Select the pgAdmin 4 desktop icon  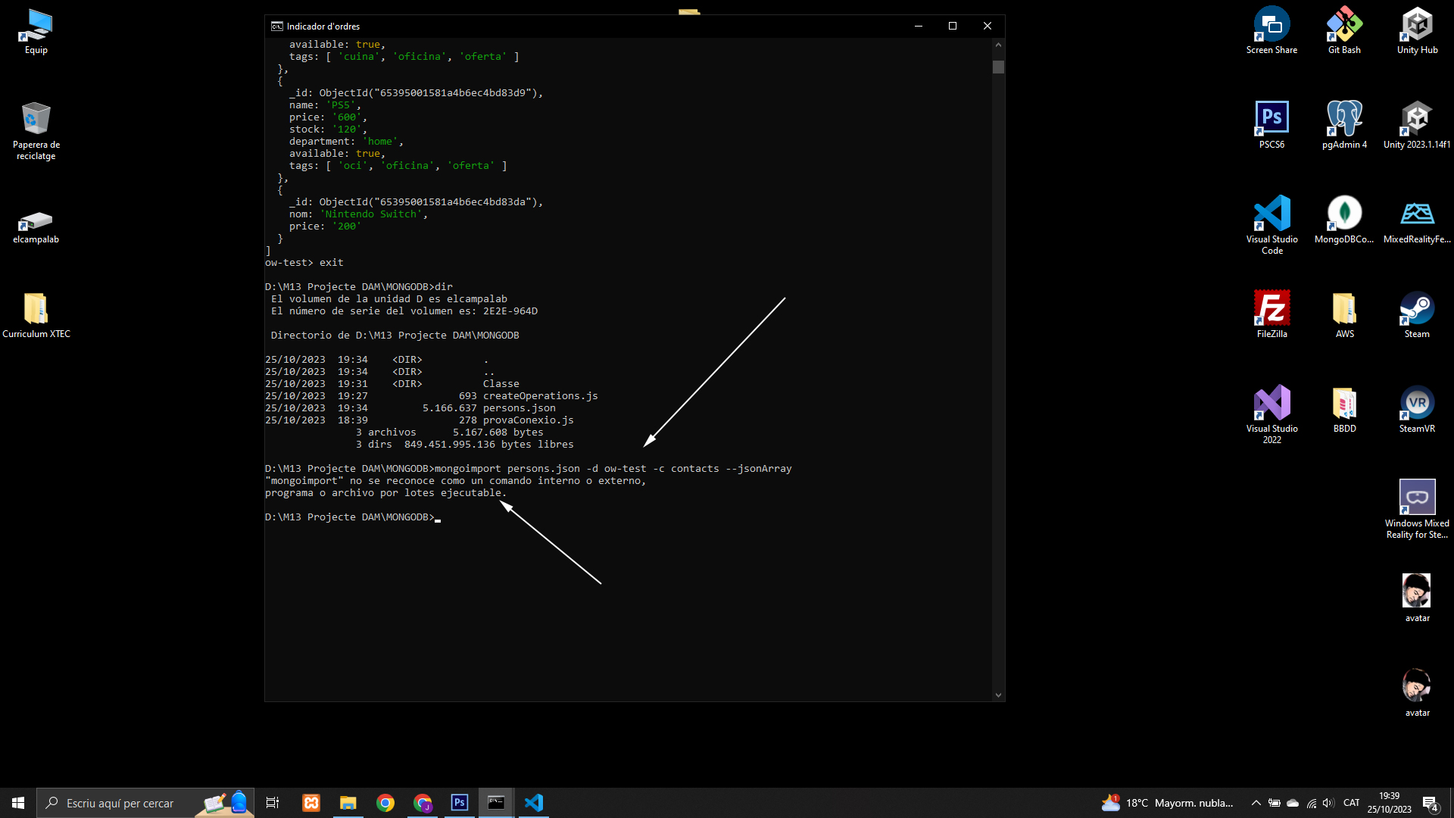pyautogui.click(x=1344, y=126)
